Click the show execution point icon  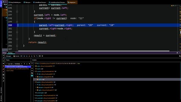[21, 56]
